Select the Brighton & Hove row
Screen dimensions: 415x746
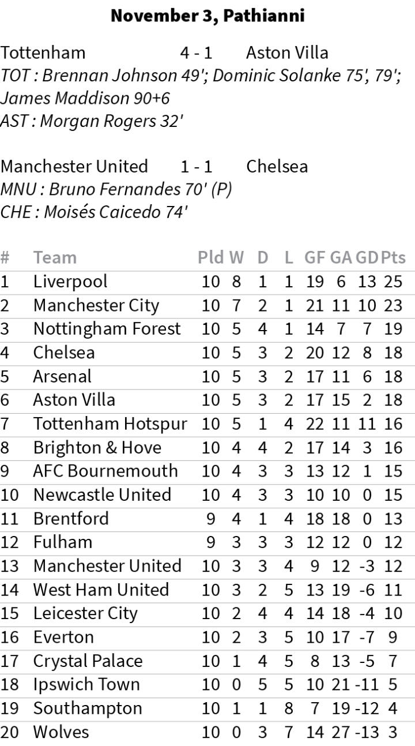(207, 448)
